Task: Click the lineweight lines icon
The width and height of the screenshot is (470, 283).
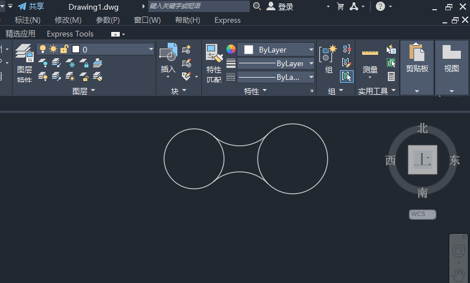Action: coord(231,63)
